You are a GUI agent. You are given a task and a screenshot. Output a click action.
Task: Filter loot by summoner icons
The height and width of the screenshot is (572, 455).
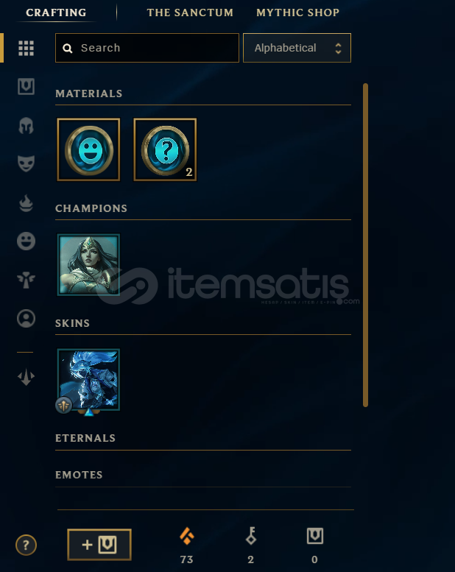[x=26, y=319]
